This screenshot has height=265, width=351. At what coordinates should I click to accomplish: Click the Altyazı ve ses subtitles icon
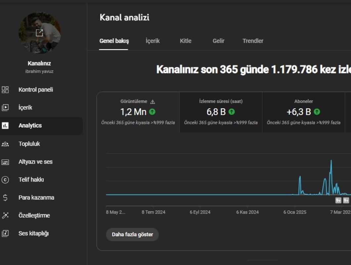tap(5, 162)
